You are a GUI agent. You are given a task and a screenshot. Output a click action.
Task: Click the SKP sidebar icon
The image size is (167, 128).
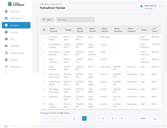pos(6,39)
